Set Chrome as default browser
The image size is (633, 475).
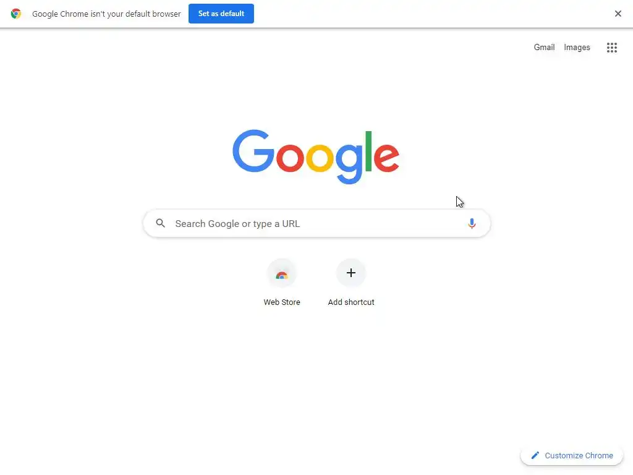(x=221, y=14)
